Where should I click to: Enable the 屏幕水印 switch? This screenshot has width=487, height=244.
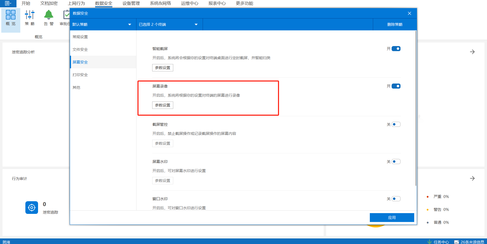[396, 161]
